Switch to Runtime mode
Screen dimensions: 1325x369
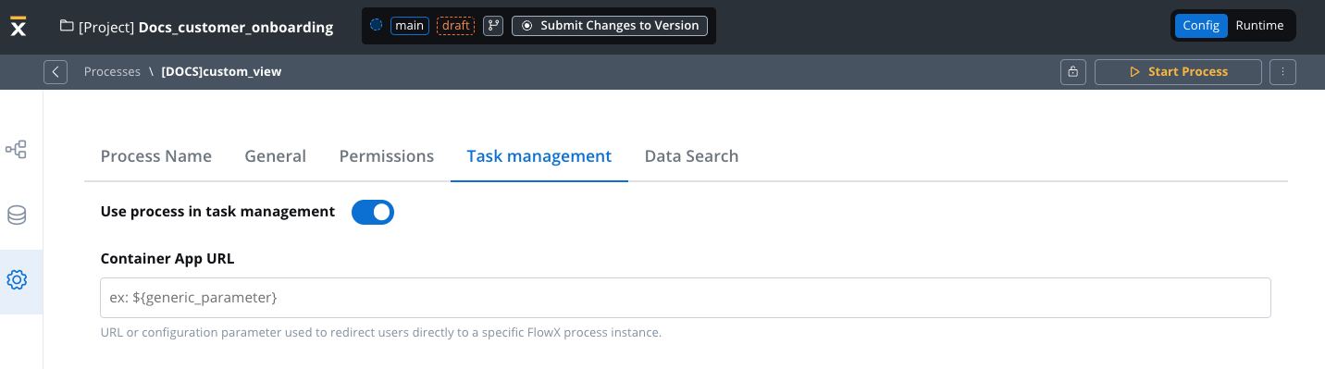pyautogui.click(x=1259, y=26)
